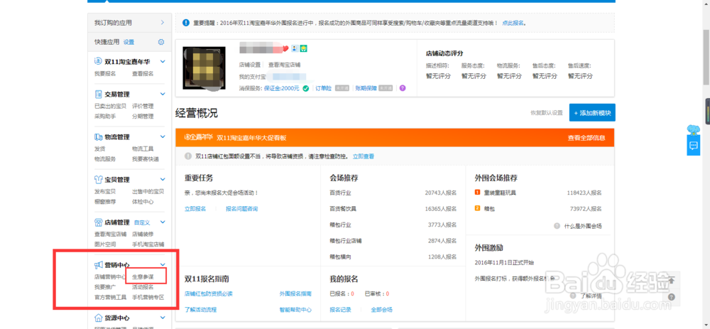Open 发布宝贝 menu item

[x=105, y=191]
